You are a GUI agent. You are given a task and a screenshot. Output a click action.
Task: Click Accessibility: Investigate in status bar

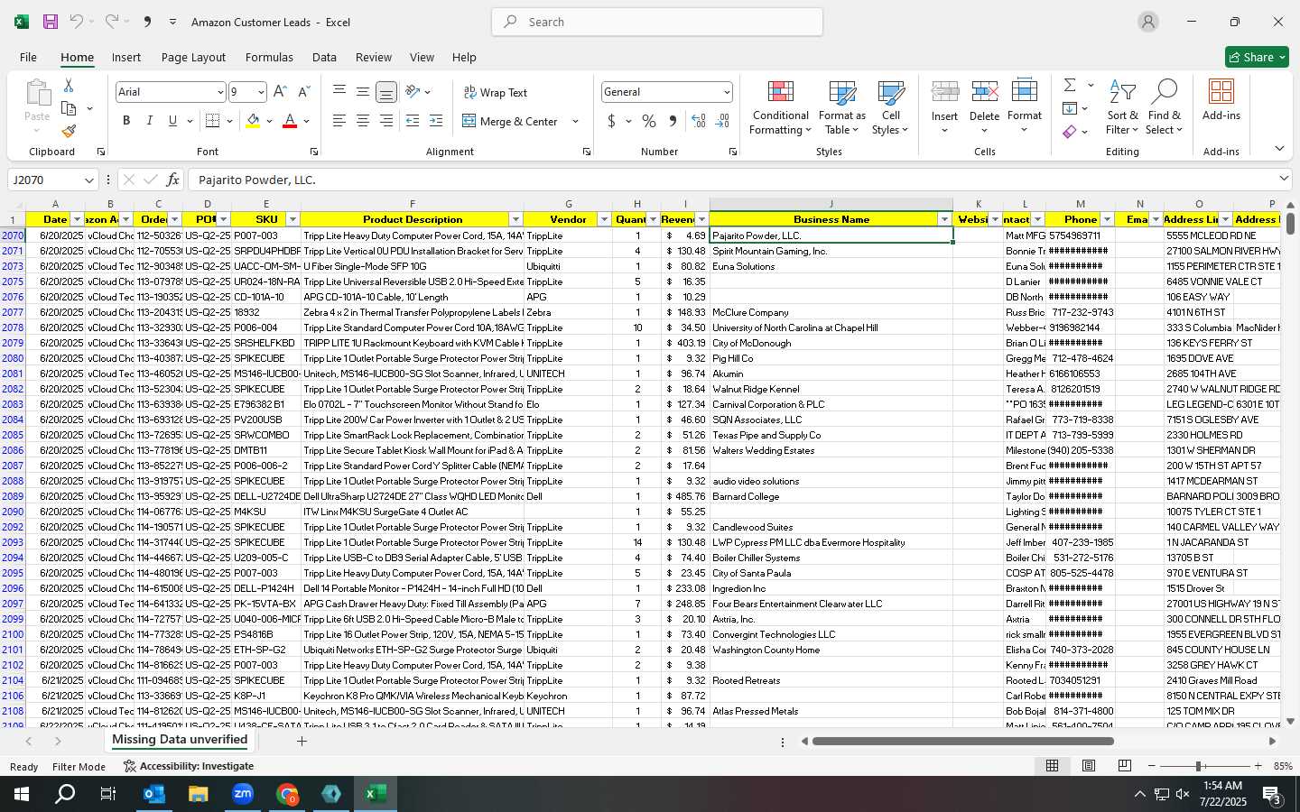click(189, 766)
